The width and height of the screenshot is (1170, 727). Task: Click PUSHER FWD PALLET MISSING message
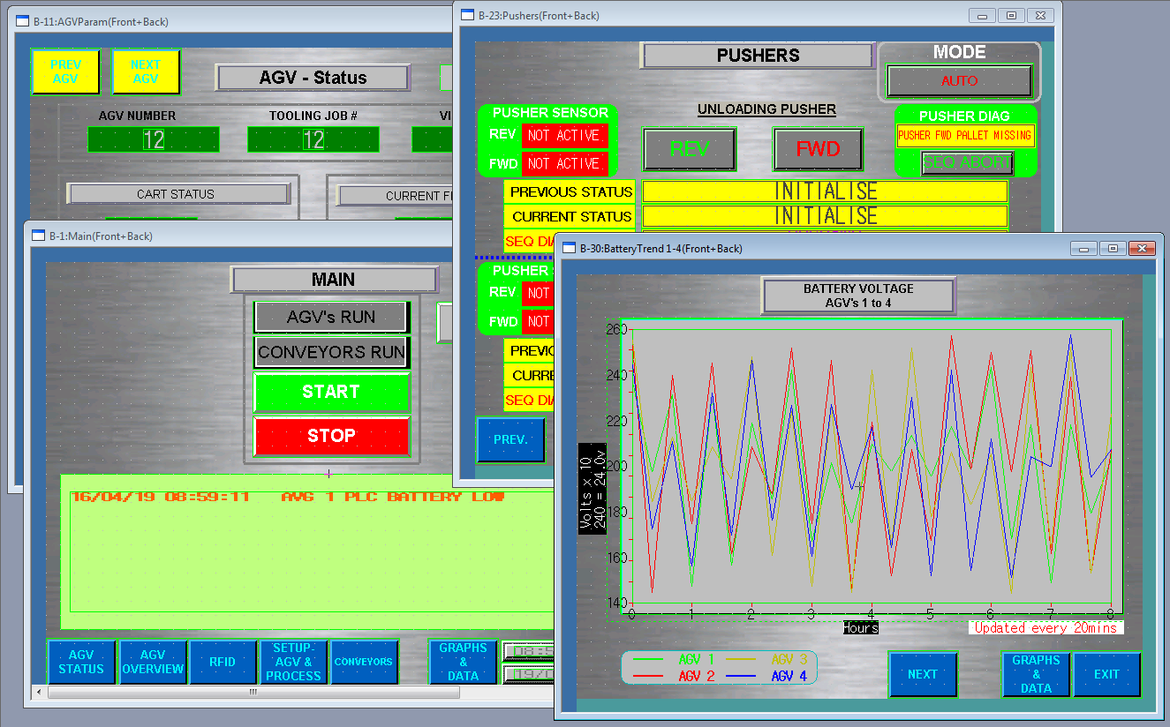[965, 136]
